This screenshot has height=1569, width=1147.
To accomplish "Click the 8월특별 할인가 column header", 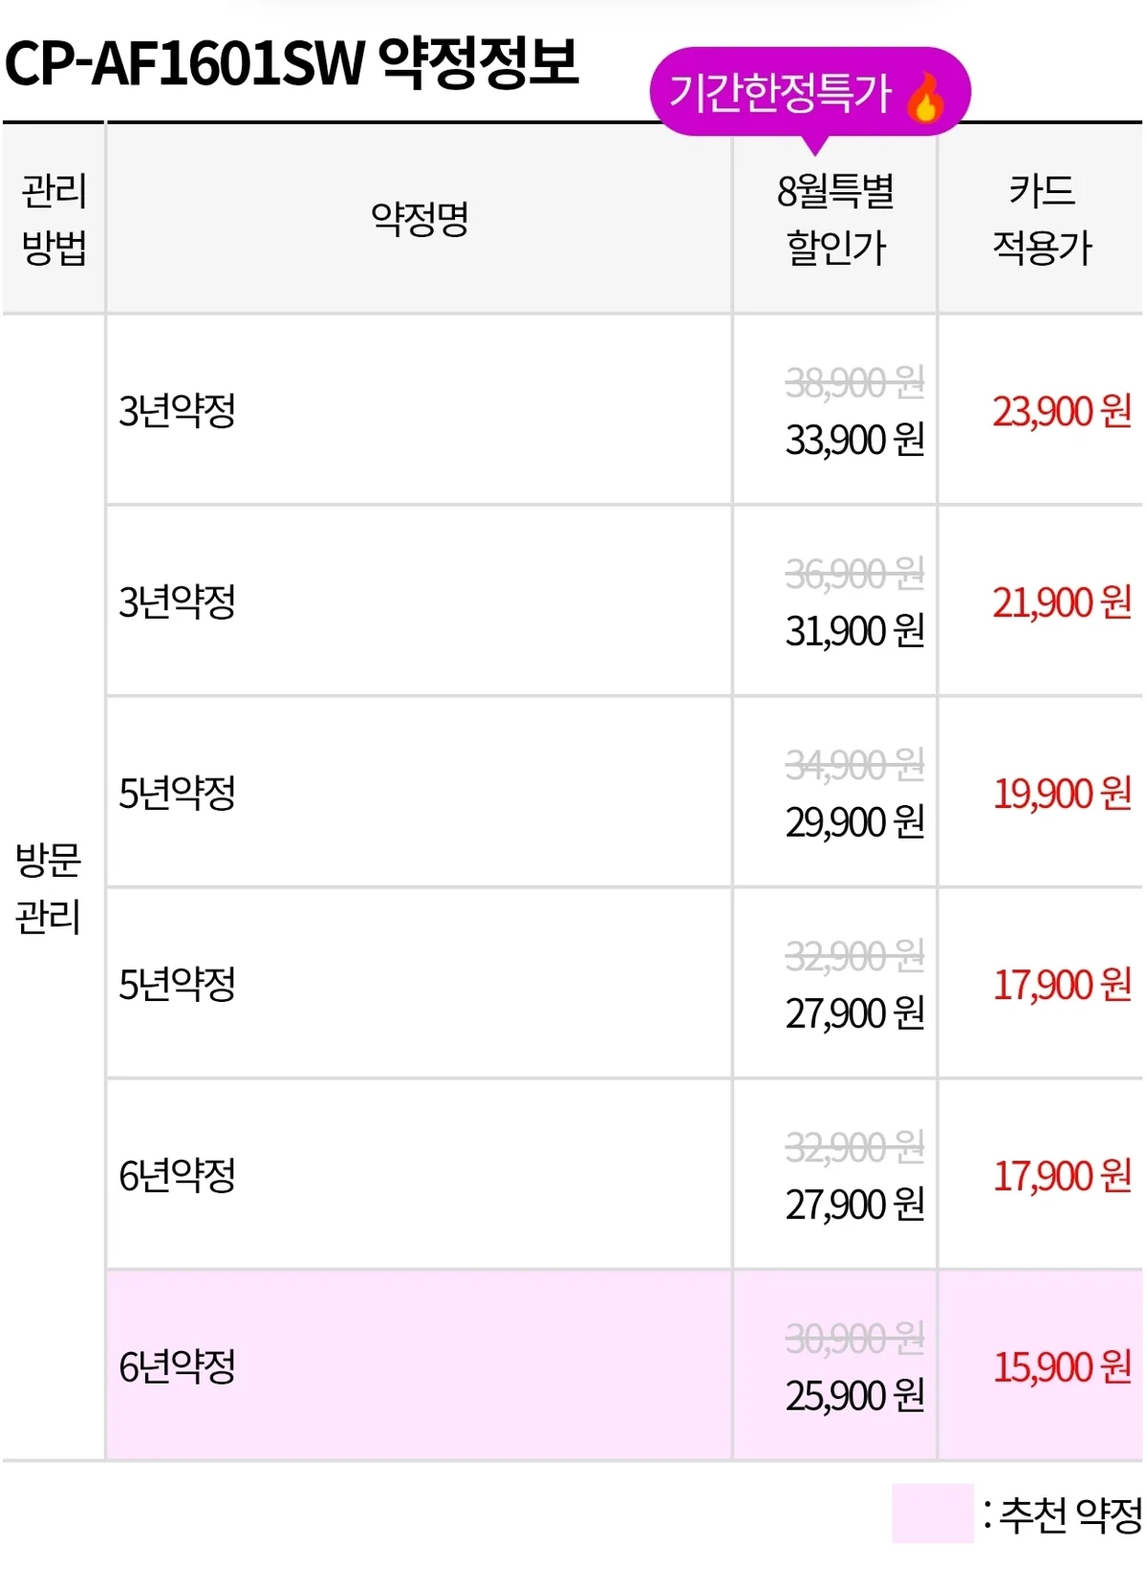I will tap(835, 219).
